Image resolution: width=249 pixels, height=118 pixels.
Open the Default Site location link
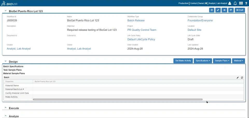point(194,30)
